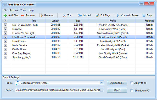The image size is (157, 100).
Task: Click the Convert / Pause play icon
Action: pyautogui.click(x=118, y=15)
